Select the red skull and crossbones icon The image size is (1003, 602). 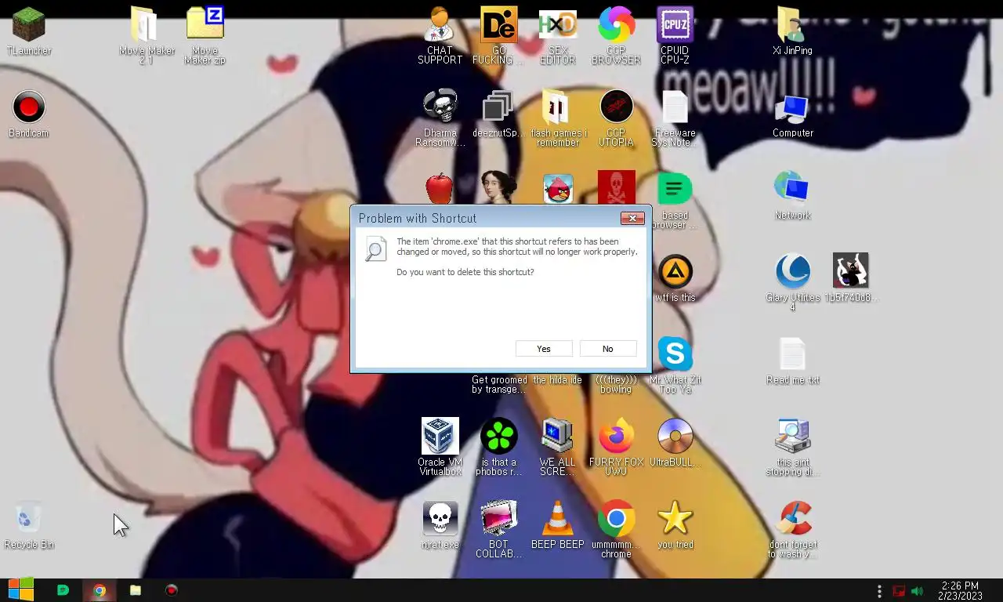point(616,188)
